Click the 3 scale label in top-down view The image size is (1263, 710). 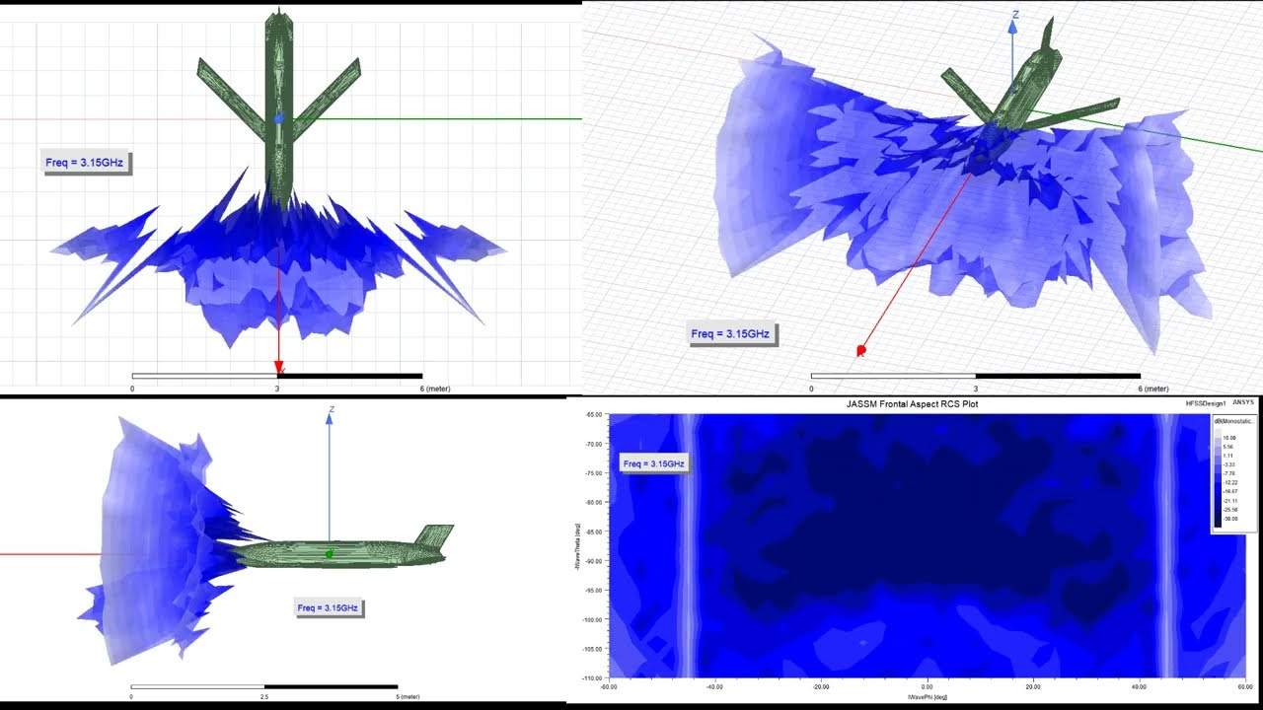click(277, 389)
